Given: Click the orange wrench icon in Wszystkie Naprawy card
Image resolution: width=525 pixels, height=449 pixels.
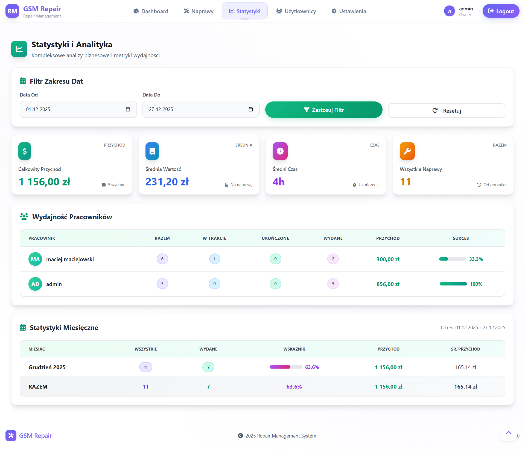Looking at the screenshot, I should coord(407,151).
